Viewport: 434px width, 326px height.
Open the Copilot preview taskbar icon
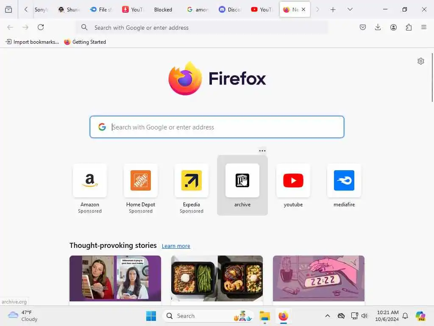coord(420,316)
